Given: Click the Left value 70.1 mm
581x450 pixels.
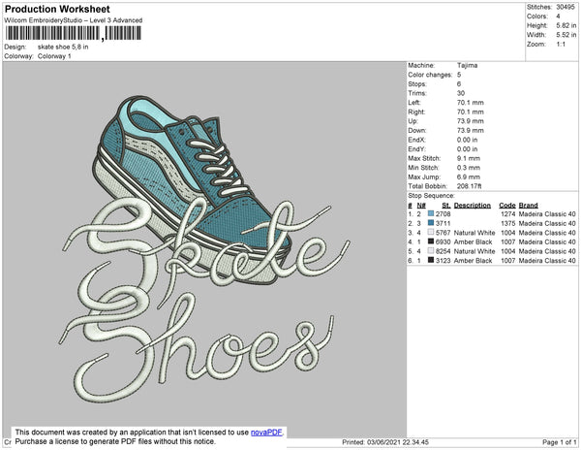Looking at the screenshot, I should coord(471,103).
